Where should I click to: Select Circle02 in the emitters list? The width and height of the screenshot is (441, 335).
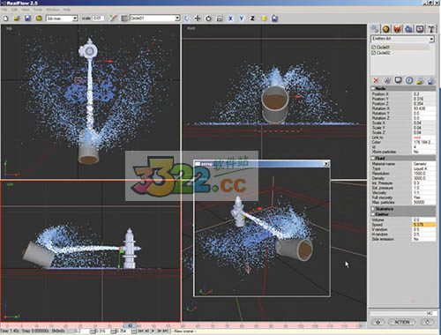[384, 53]
